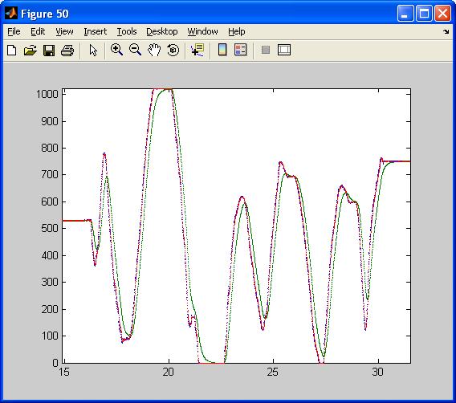Save figure with the floppy disk icon
The width and height of the screenshot is (456, 403).
(x=49, y=51)
